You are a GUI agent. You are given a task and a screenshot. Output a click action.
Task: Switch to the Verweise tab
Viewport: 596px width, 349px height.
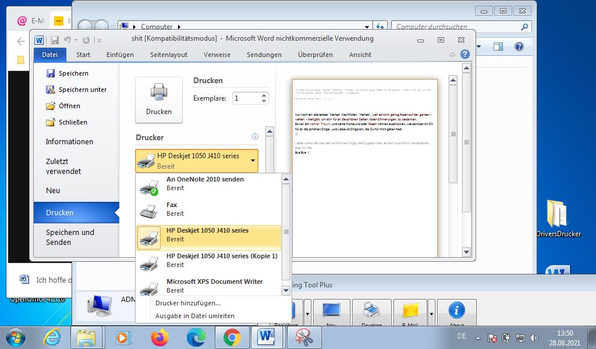(x=217, y=55)
